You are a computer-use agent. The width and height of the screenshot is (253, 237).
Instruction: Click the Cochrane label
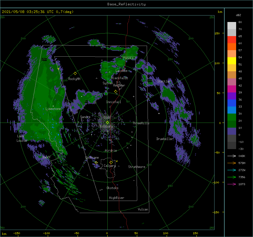point(92,158)
